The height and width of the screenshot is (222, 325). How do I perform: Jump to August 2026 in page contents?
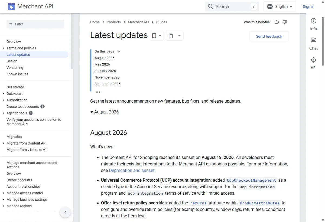[105, 58]
